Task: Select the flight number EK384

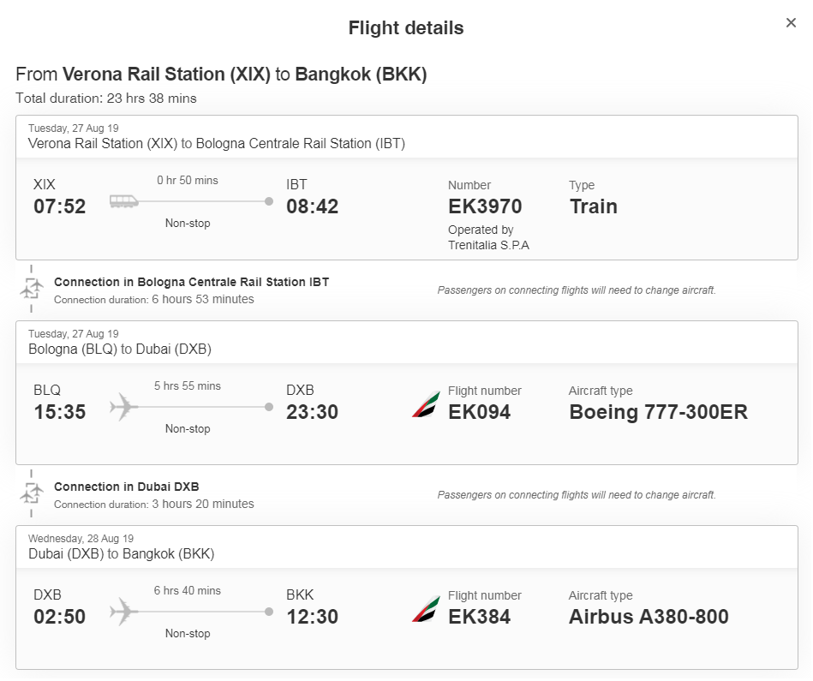Action: click(479, 617)
